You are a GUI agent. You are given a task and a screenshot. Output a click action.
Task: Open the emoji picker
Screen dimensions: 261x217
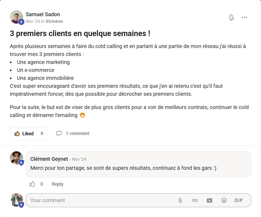(x=224, y=201)
